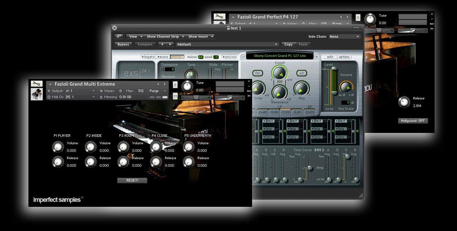Click the Max voices value 512
Viewport: 457px width, 231px height.
coord(141,91)
